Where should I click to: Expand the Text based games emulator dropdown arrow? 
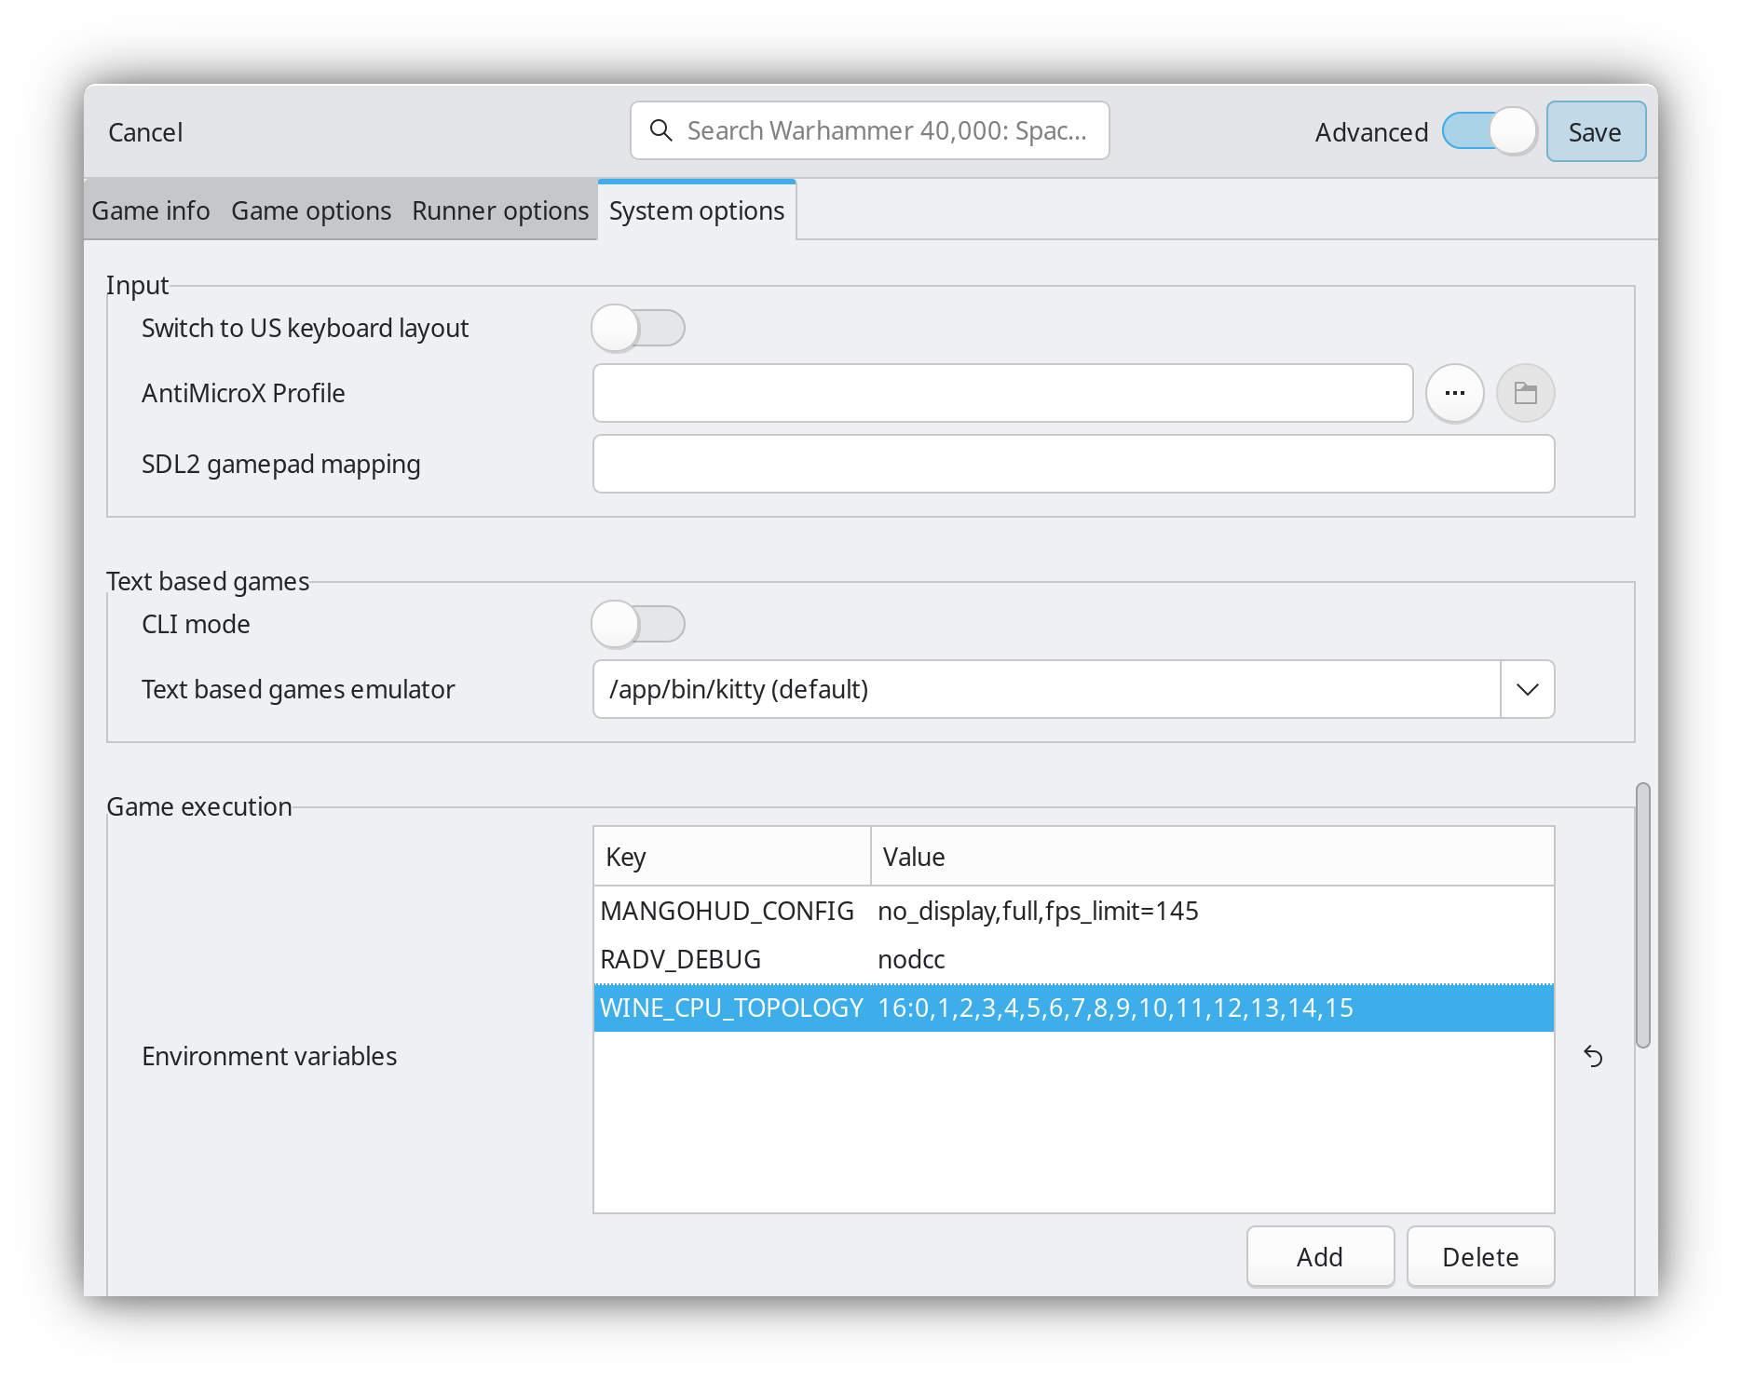[1527, 689]
